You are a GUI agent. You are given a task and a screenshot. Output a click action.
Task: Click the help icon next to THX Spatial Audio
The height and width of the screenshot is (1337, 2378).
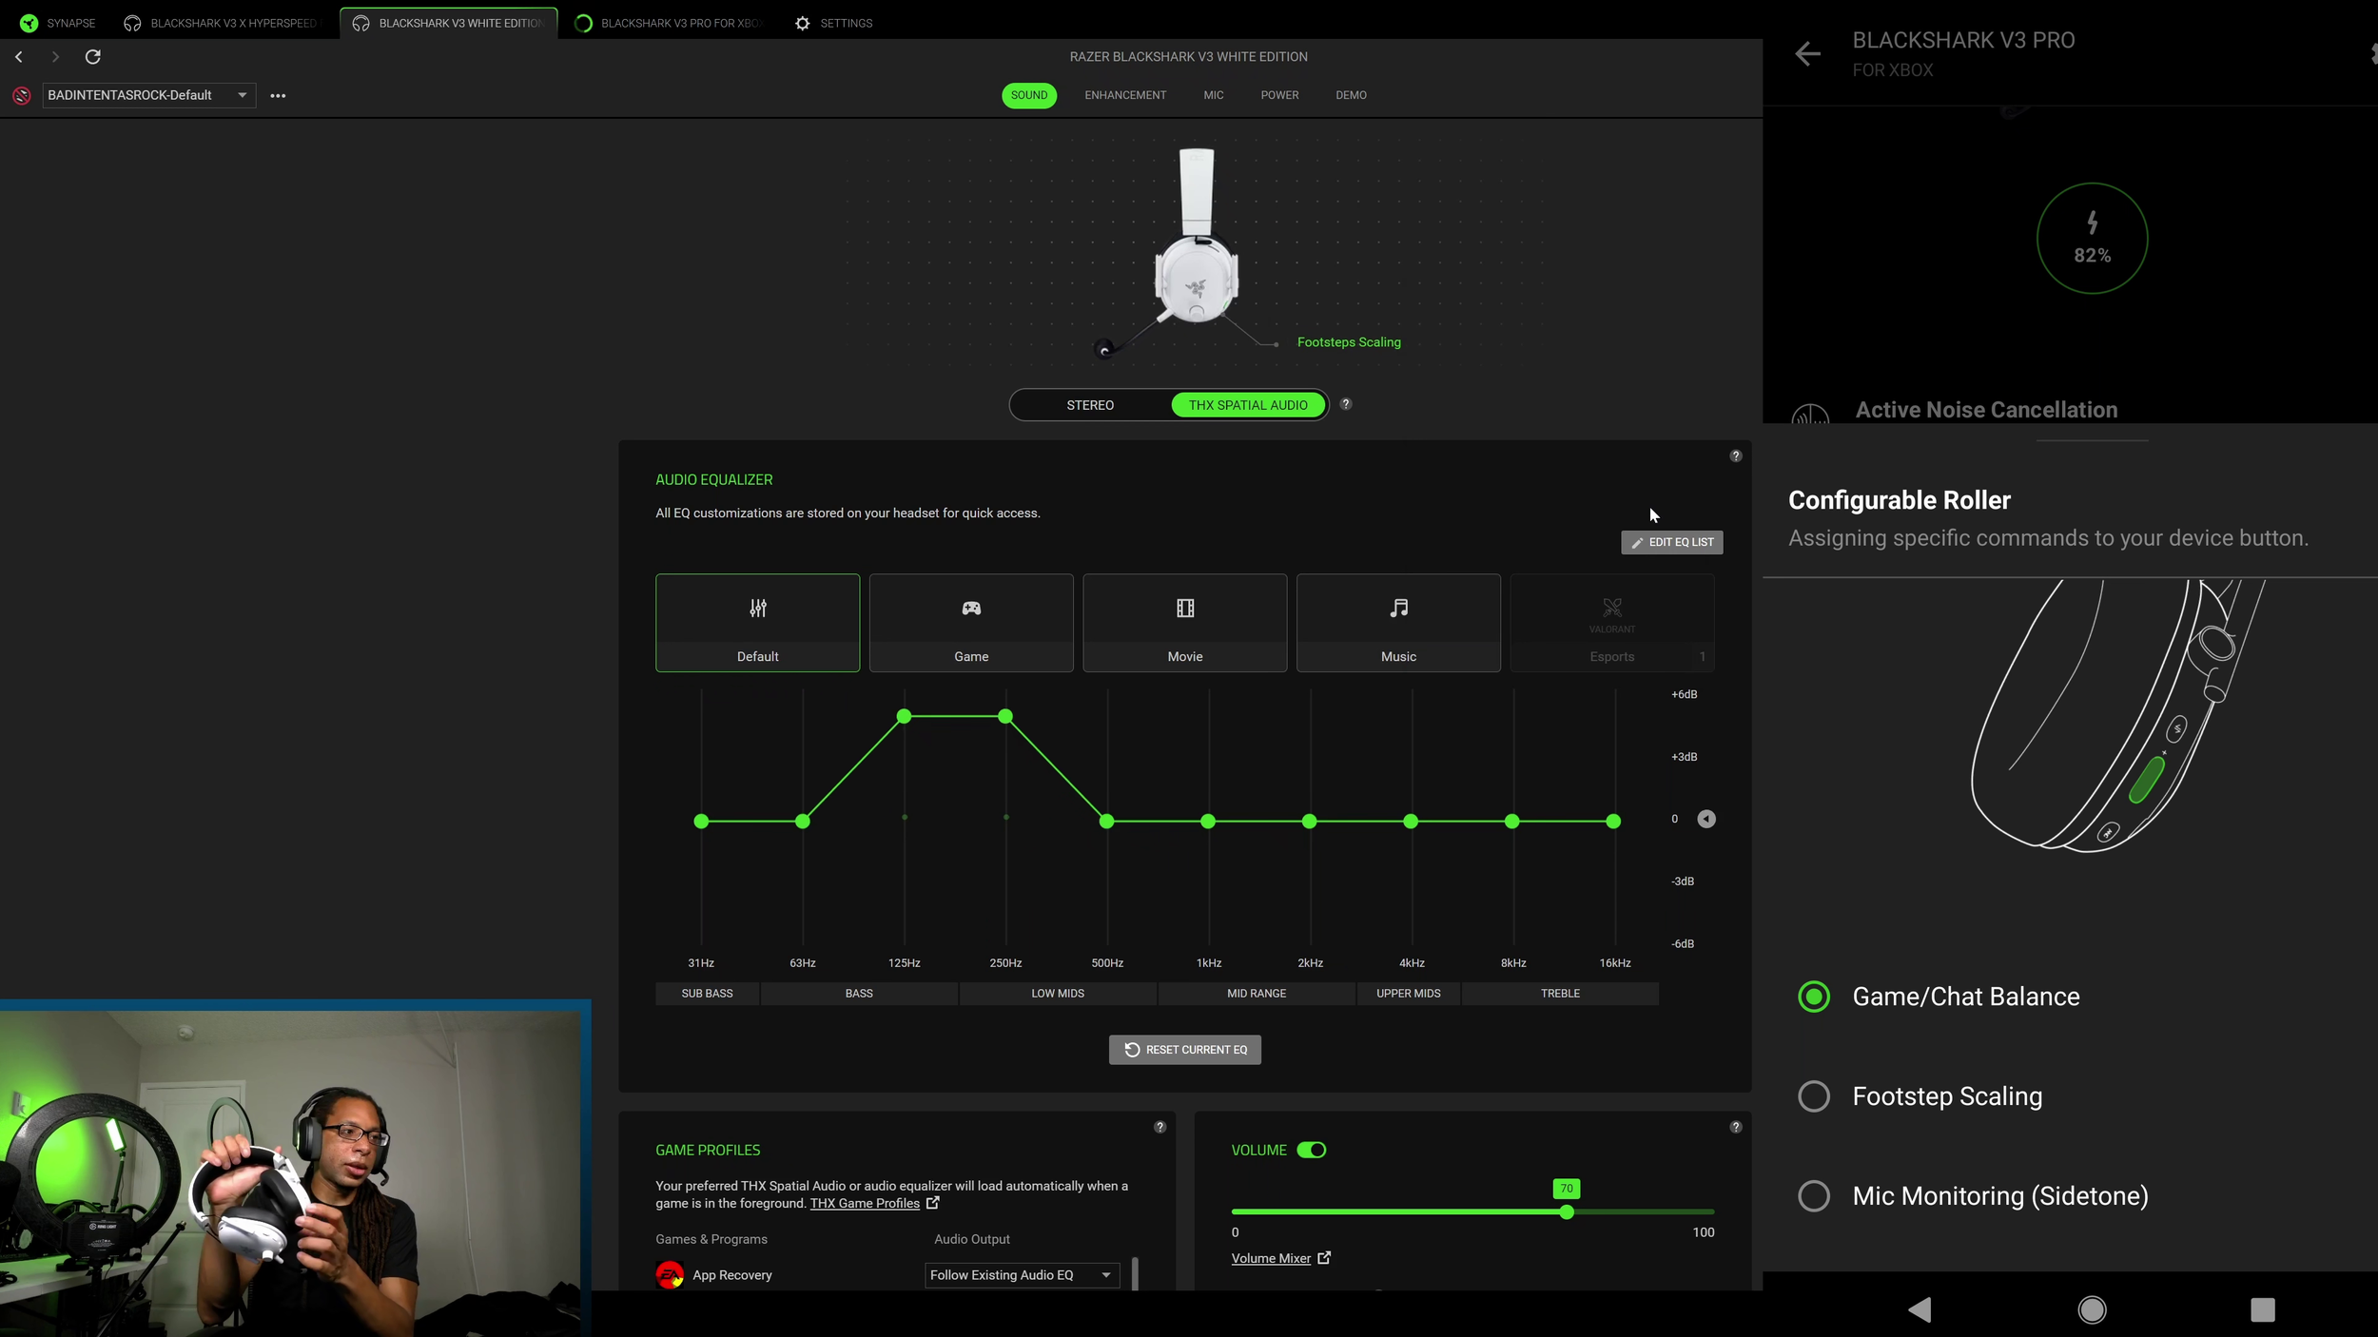pos(1345,404)
